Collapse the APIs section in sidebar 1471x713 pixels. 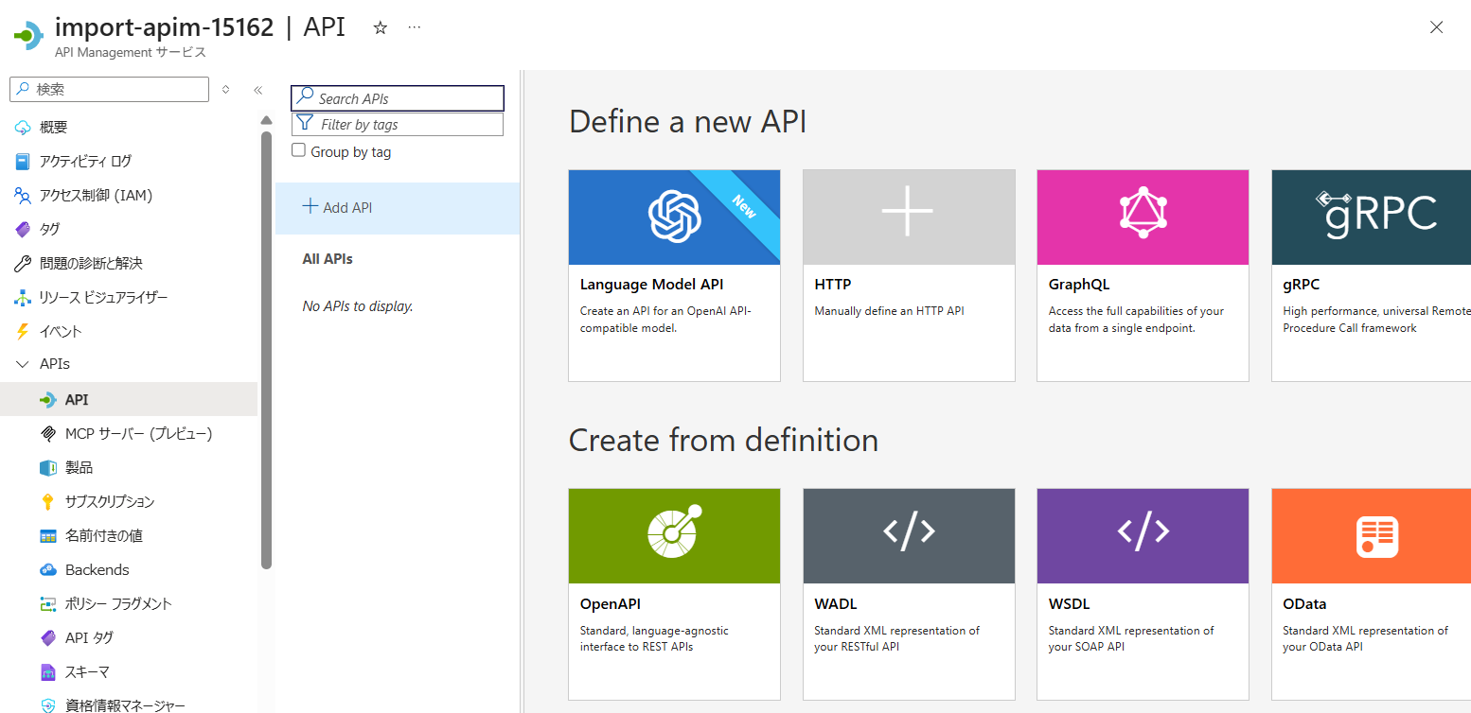pyautogui.click(x=23, y=364)
